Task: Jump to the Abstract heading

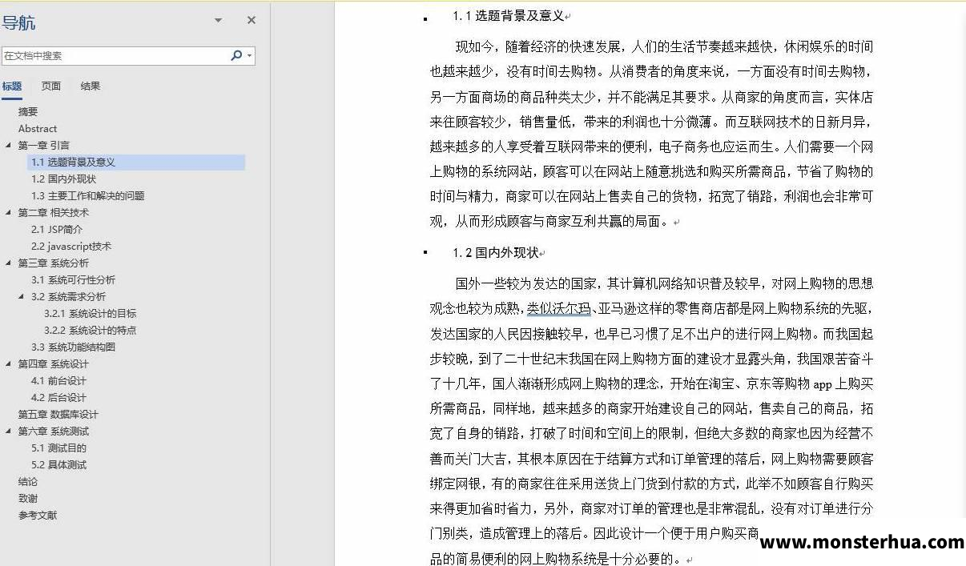Action: 38,129
